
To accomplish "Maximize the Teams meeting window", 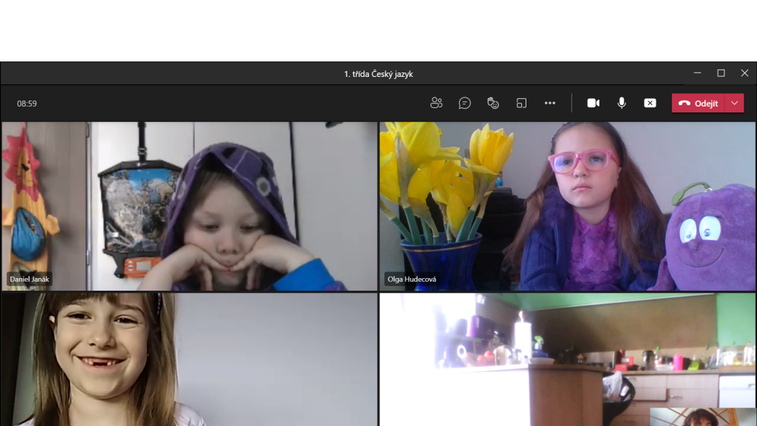I will tap(721, 73).
